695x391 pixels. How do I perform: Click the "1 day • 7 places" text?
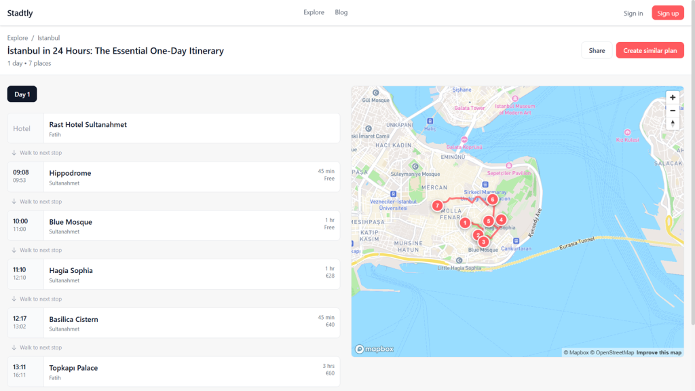29,63
